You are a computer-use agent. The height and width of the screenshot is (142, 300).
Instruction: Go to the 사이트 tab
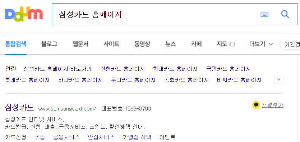pos(111,44)
